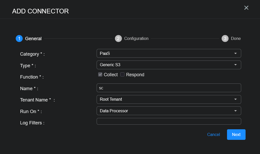This screenshot has width=260, height=154.
Task: Focus the Log Filters input field
Action: [169, 121]
